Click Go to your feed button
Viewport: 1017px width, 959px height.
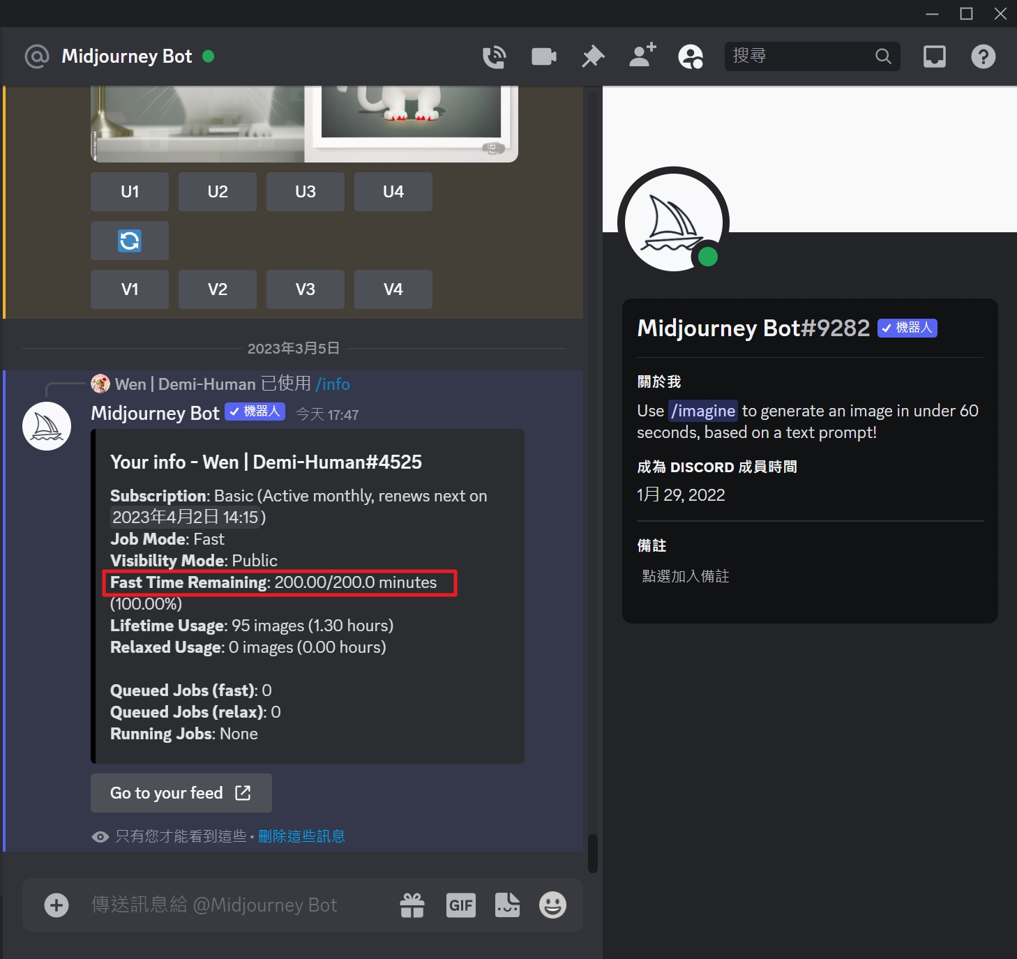tap(181, 793)
